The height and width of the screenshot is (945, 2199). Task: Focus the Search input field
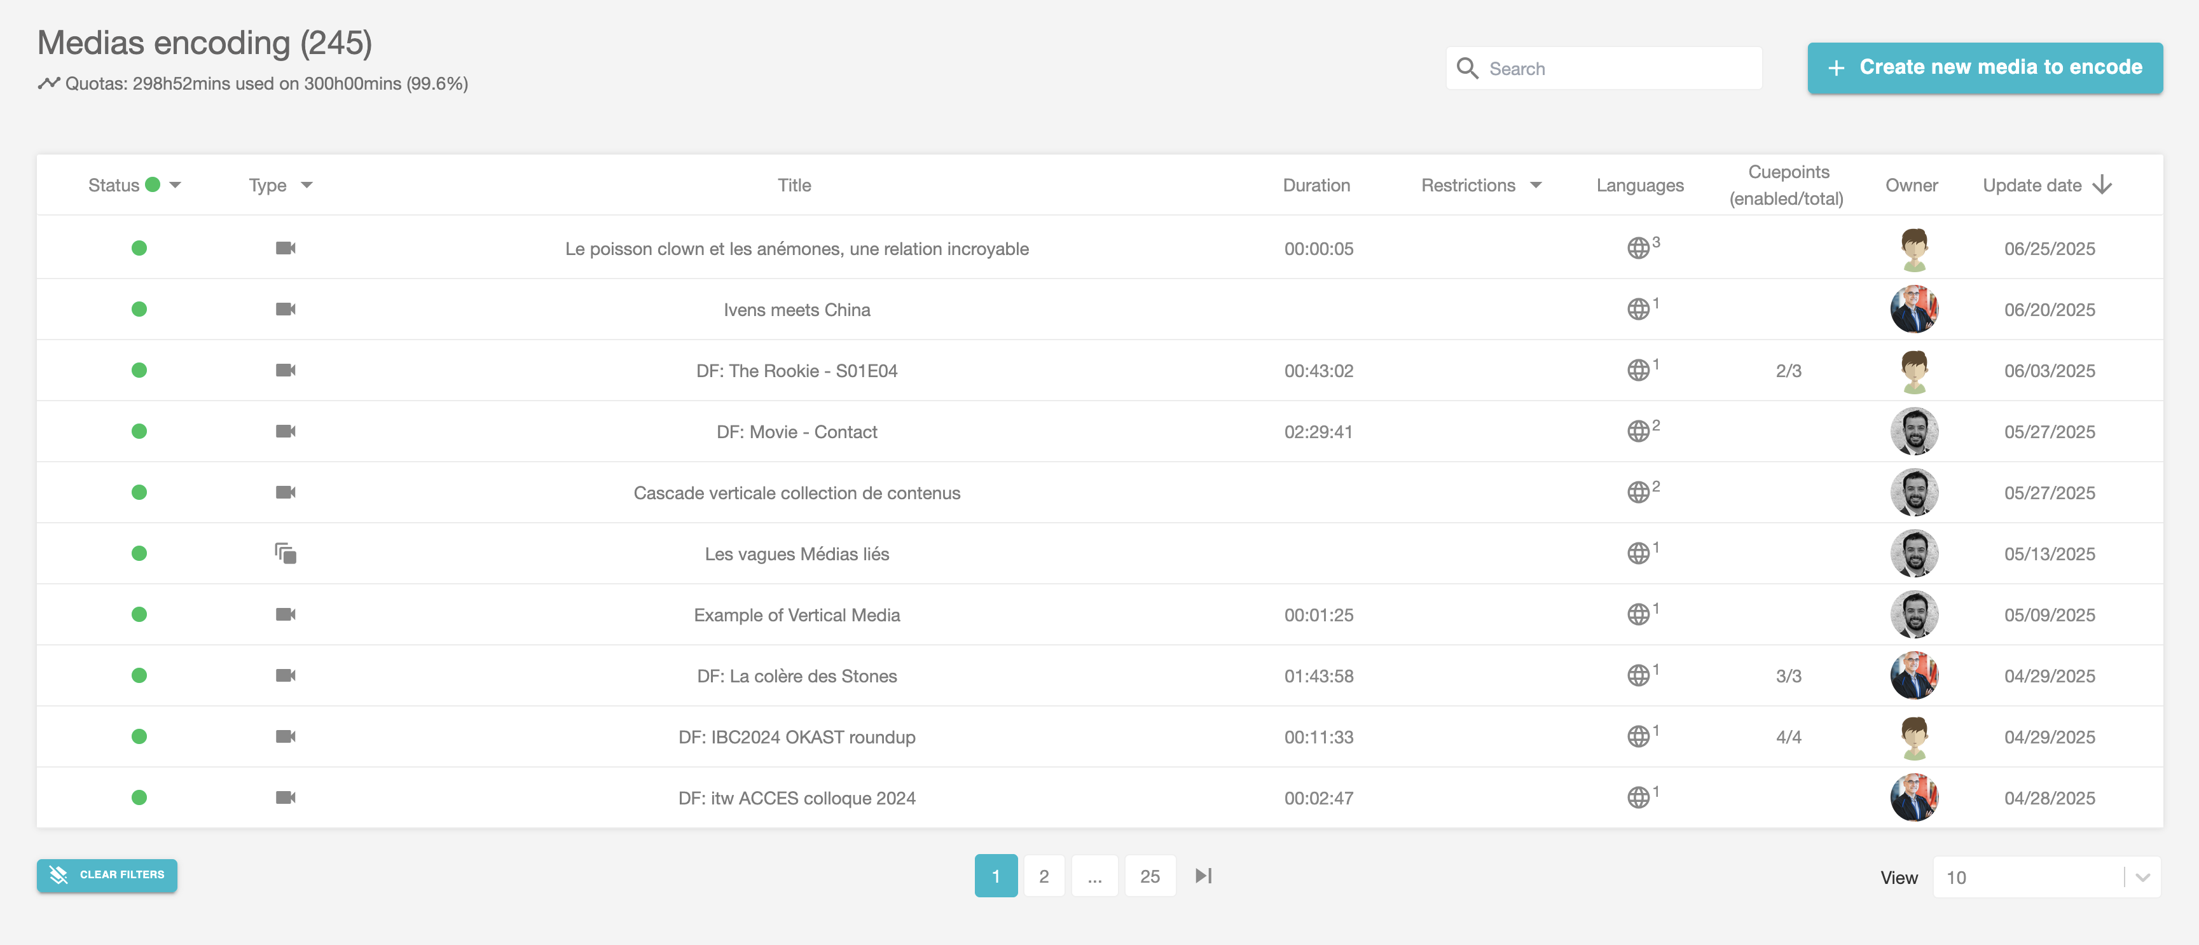tap(1604, 68)
